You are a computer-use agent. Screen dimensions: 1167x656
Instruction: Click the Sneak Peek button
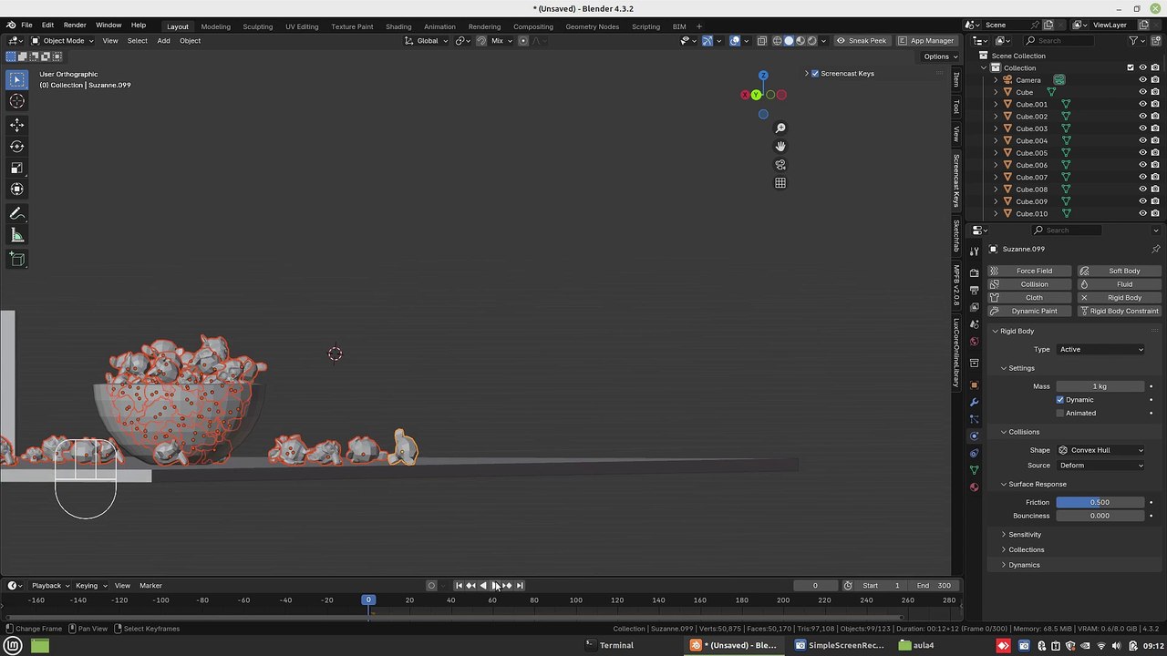tap(861, 40)
